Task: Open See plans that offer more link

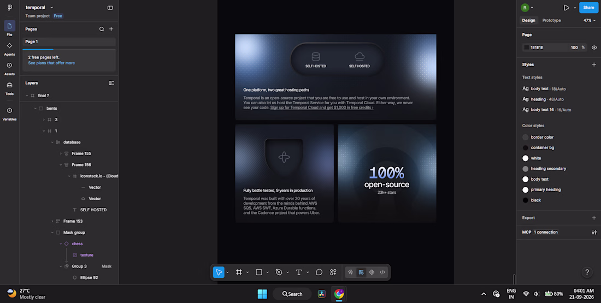Action: 51,63
